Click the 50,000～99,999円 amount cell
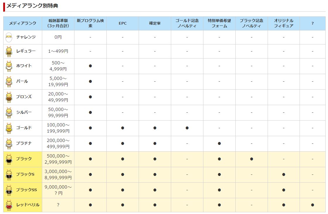Image resolution: width=328 pixels, height=214 pixels. coord(58,112)
